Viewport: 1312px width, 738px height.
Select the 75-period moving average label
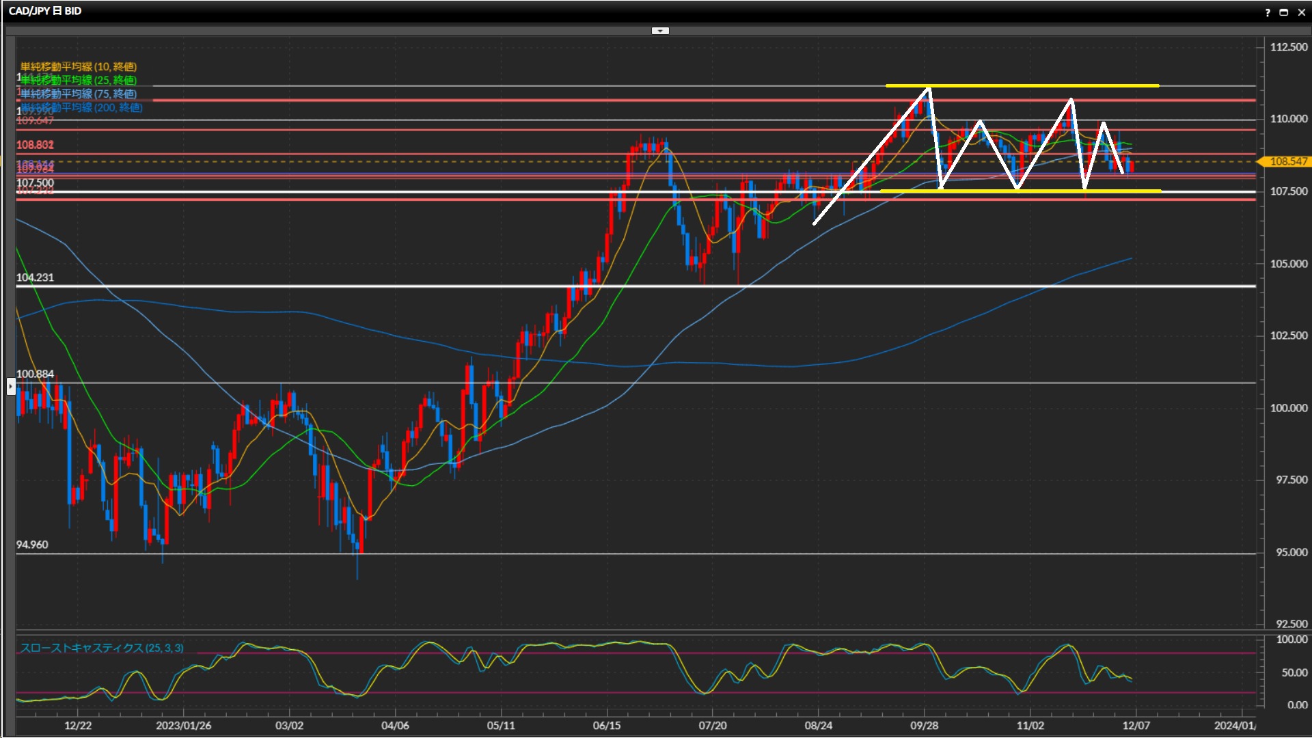coord(78,94)
